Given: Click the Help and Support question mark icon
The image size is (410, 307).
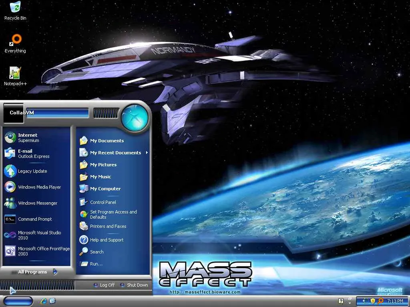Looking at the screenshot, I should pos(84,240).
